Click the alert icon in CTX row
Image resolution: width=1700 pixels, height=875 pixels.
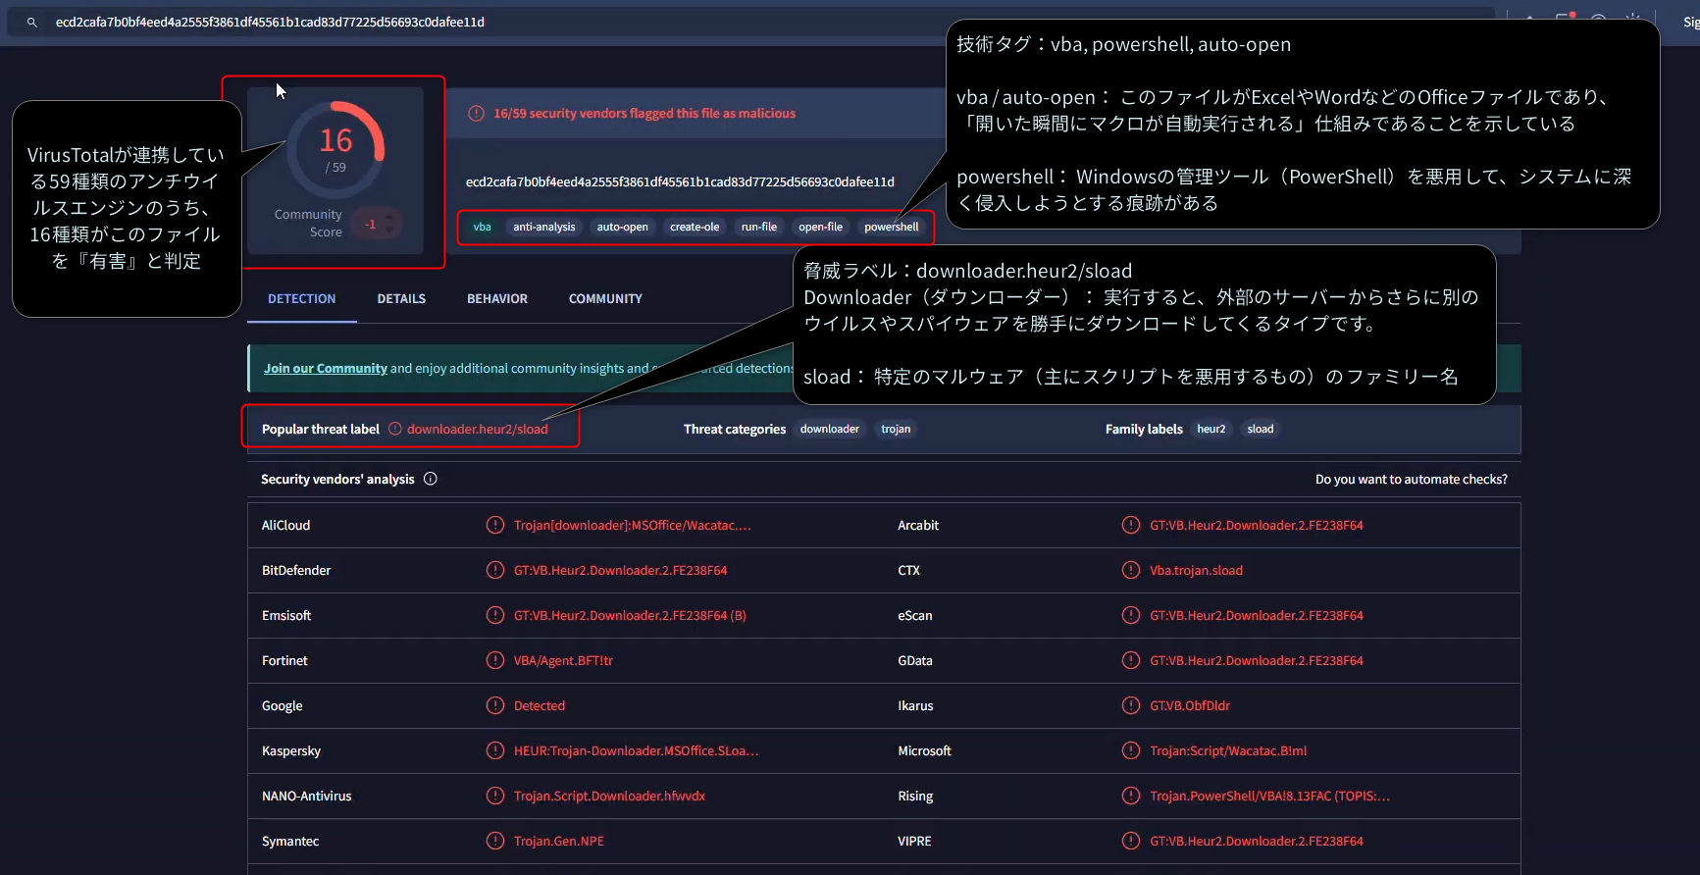pyautogui.click(x=1131, y=570)
